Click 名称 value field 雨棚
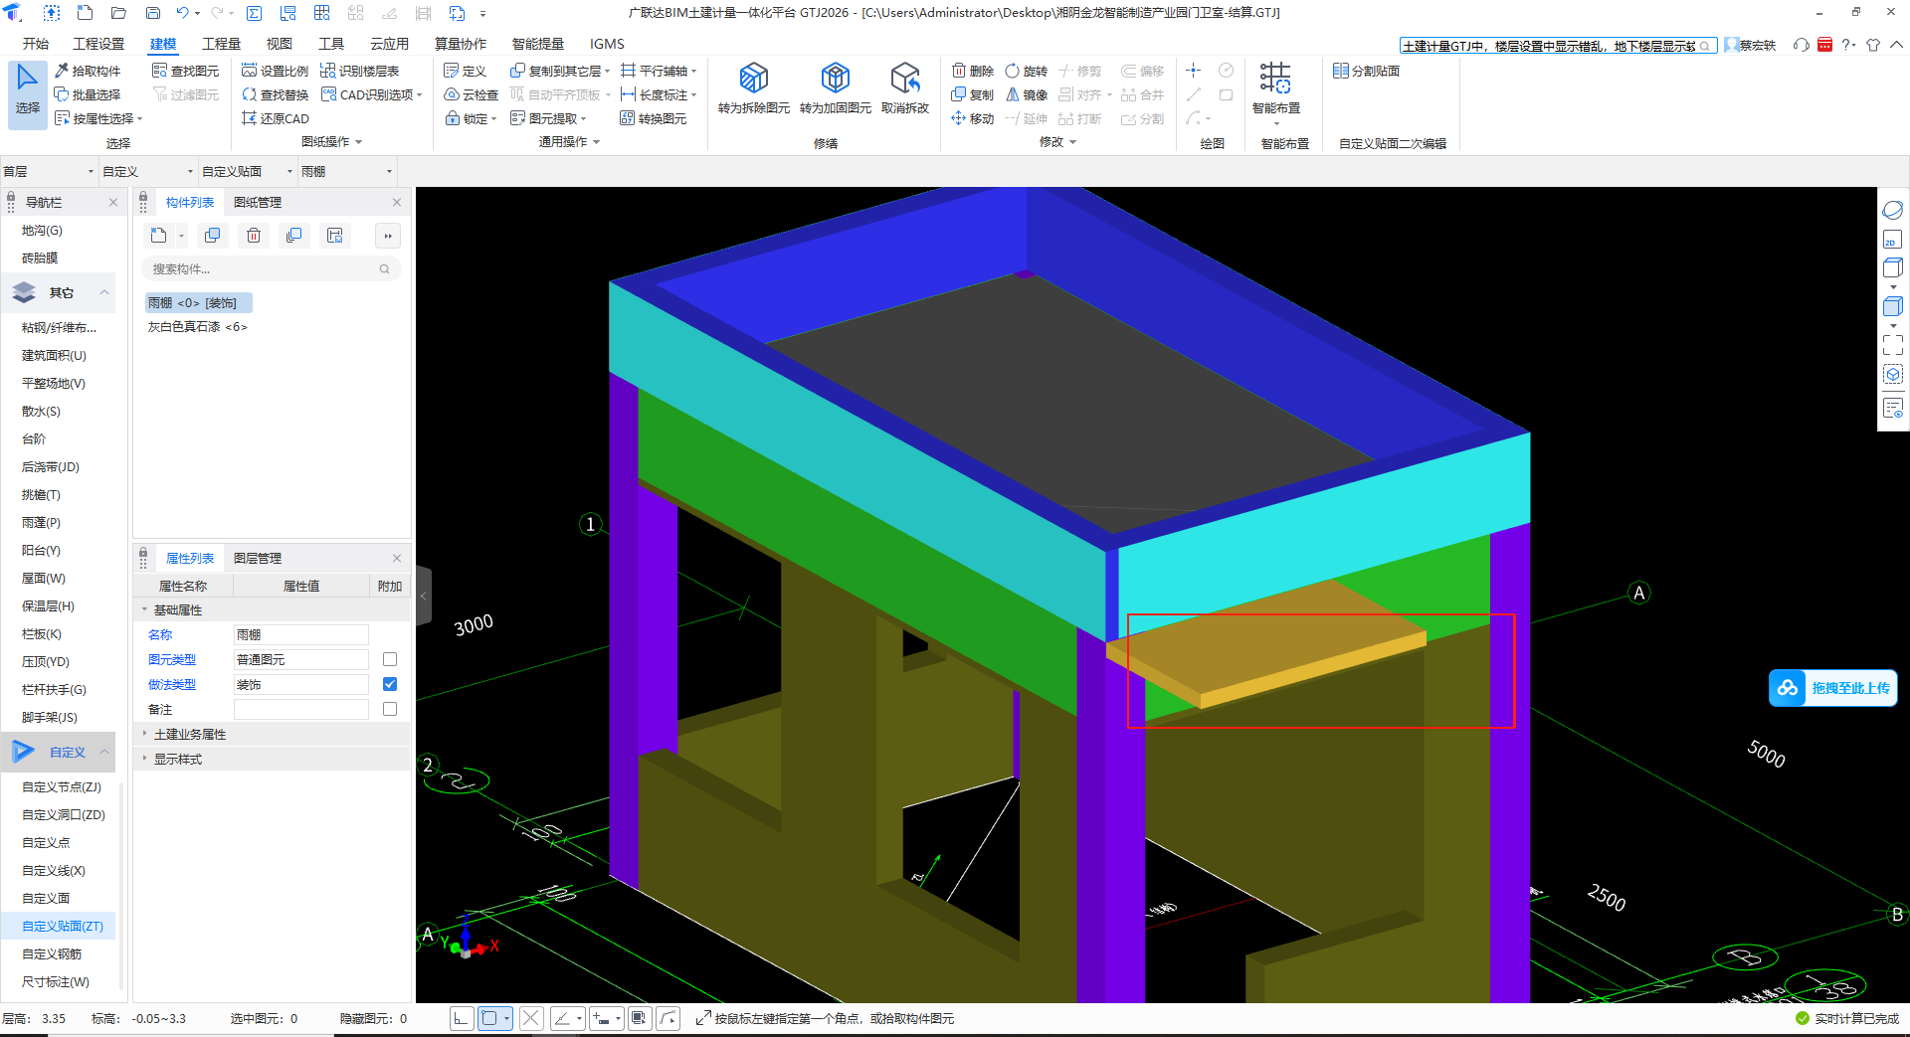The image size is (1910, 1037). (301, 634)
